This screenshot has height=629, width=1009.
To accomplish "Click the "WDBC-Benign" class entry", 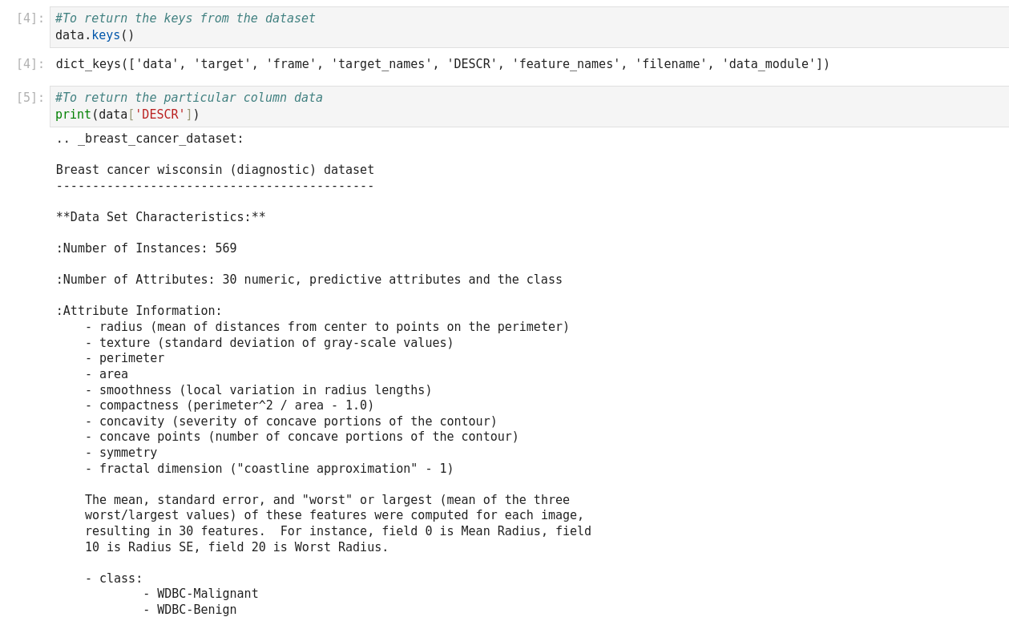I will coord(196,610).
